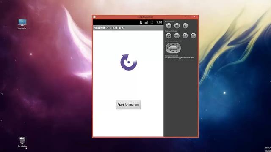This screenshot has height=152, width=271.
Task: Lower volume with emulator volume down button
Action: coord(169,26)
